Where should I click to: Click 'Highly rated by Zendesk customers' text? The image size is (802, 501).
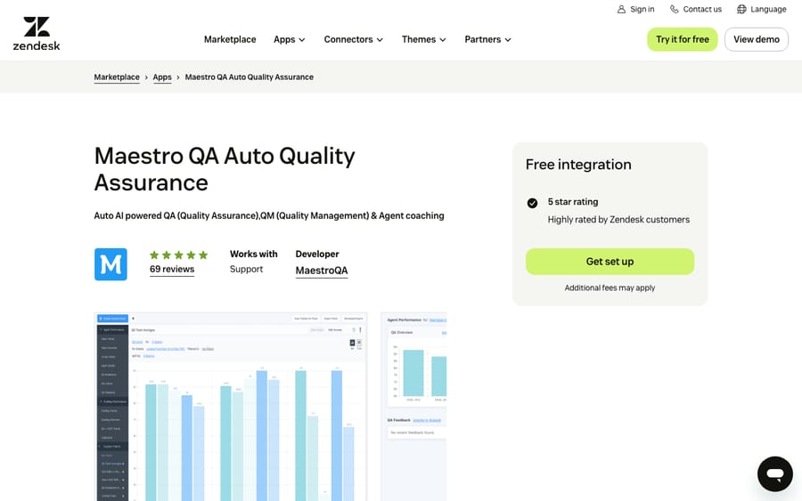(x=618, y=220)
